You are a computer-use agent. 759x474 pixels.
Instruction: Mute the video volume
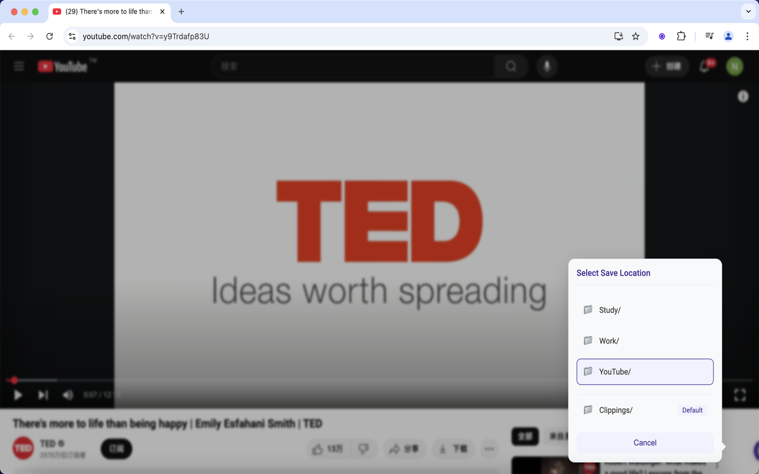point(68,395)
